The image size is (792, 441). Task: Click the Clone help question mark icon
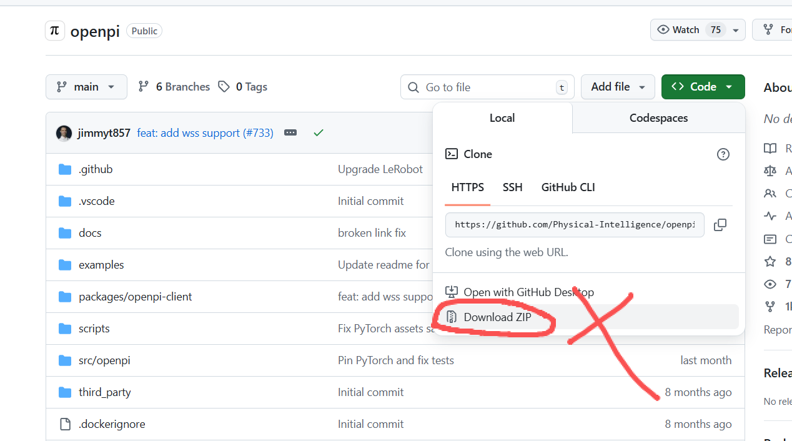click(x=723, y=154)
